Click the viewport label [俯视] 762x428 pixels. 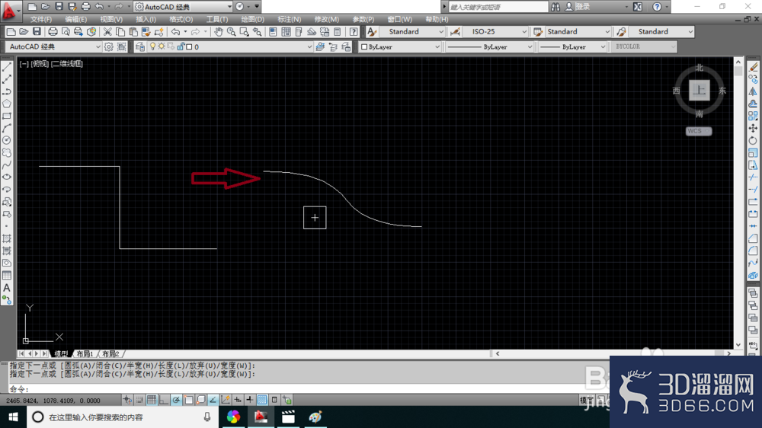coord(40,64)
